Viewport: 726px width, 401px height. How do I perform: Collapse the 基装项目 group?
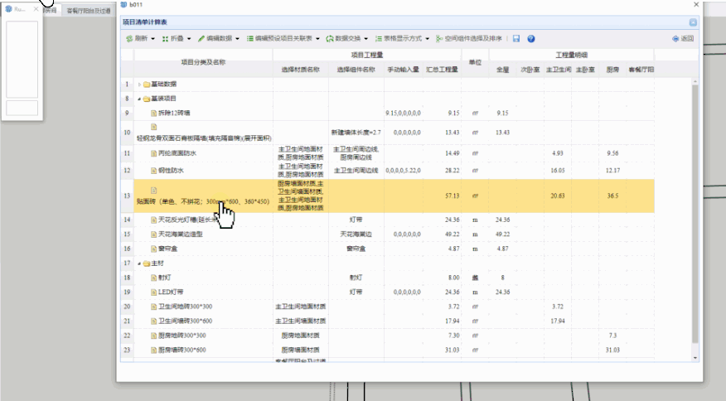click(x=138, y=99)
